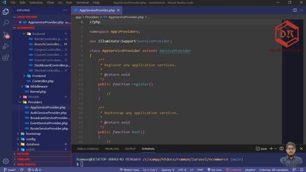Expand the NPM Scripts section
The image size is (306, 172).
click(26, 164)
